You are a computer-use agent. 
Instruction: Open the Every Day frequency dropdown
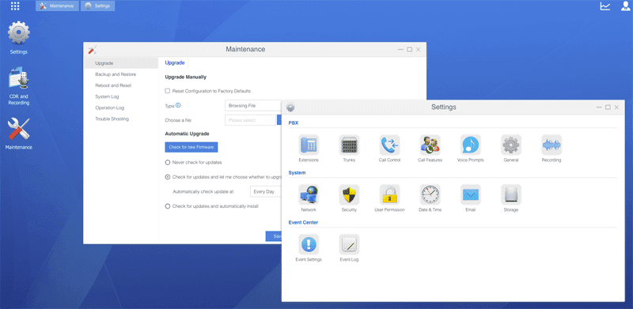coord(266,191)
